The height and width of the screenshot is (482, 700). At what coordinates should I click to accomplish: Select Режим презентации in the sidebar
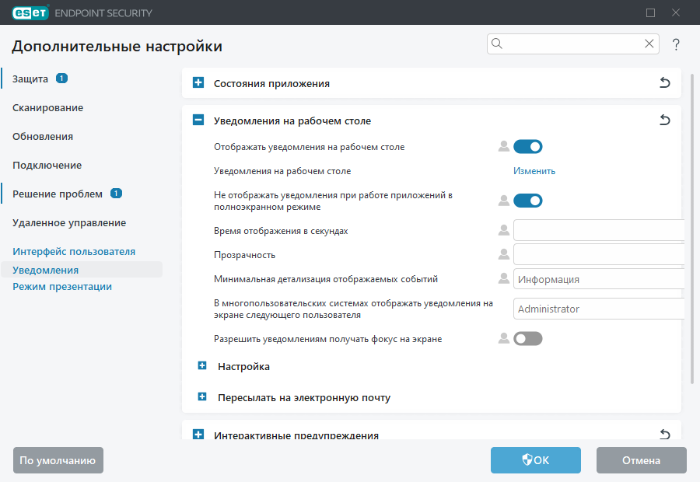[62, 287]
